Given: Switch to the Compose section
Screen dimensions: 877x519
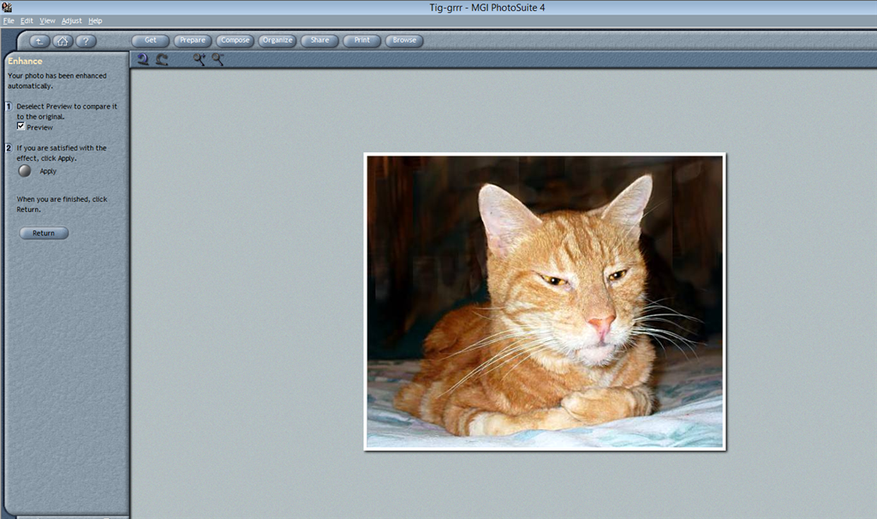Looking at the screenshot, I should coord(235,40).
